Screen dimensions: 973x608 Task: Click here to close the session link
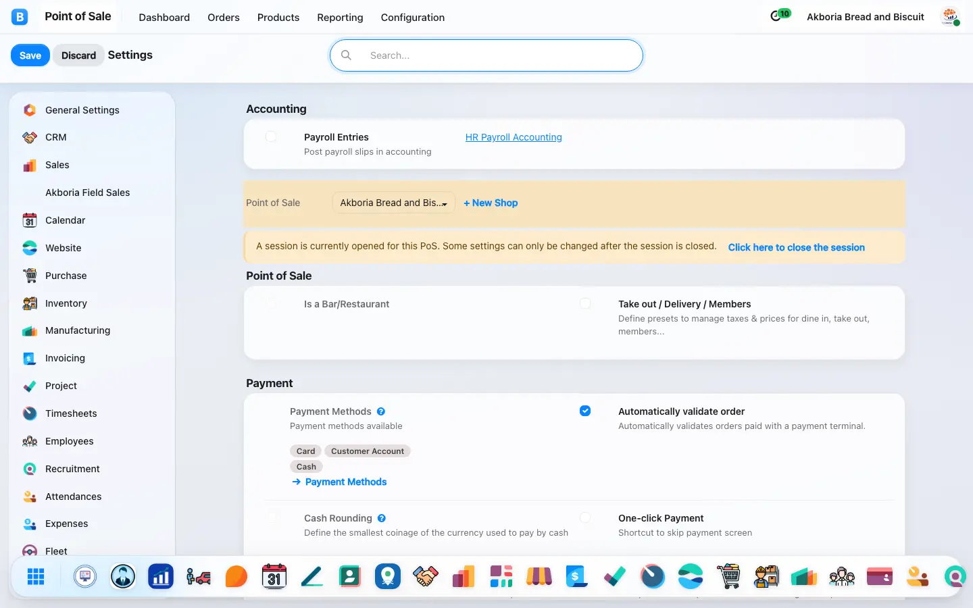[x=797, y=247]
